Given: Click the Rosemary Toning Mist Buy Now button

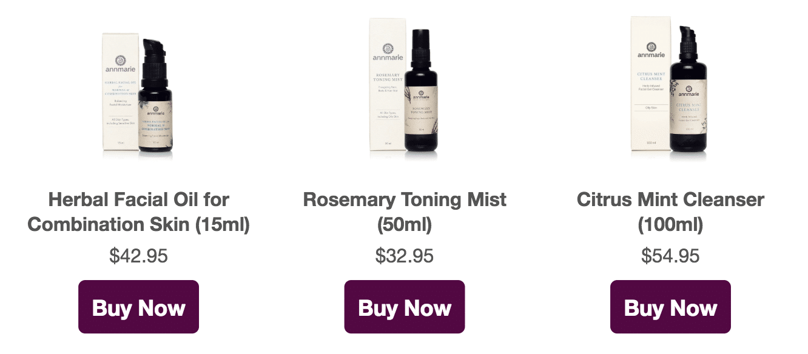Looking at the screenshot, I should (404, 307).
